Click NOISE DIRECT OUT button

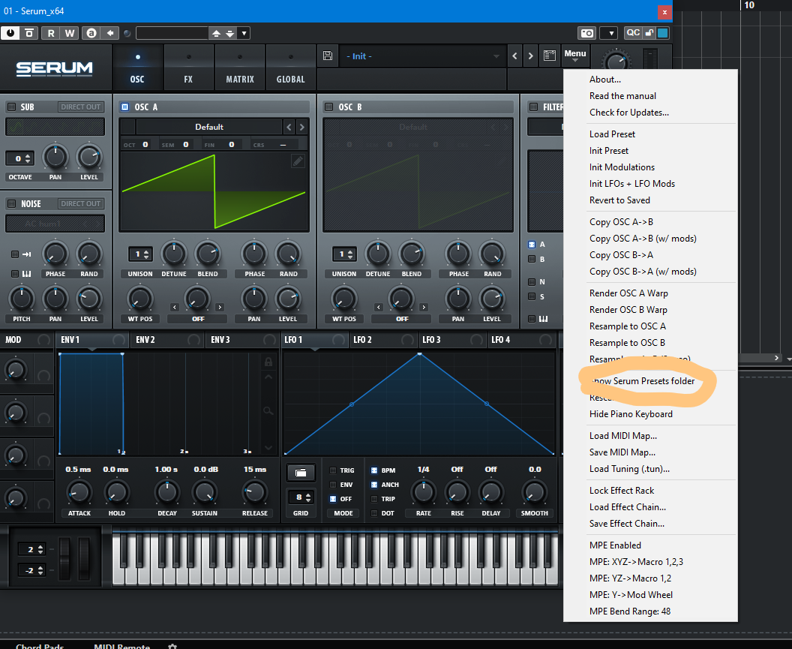point(81,203)
